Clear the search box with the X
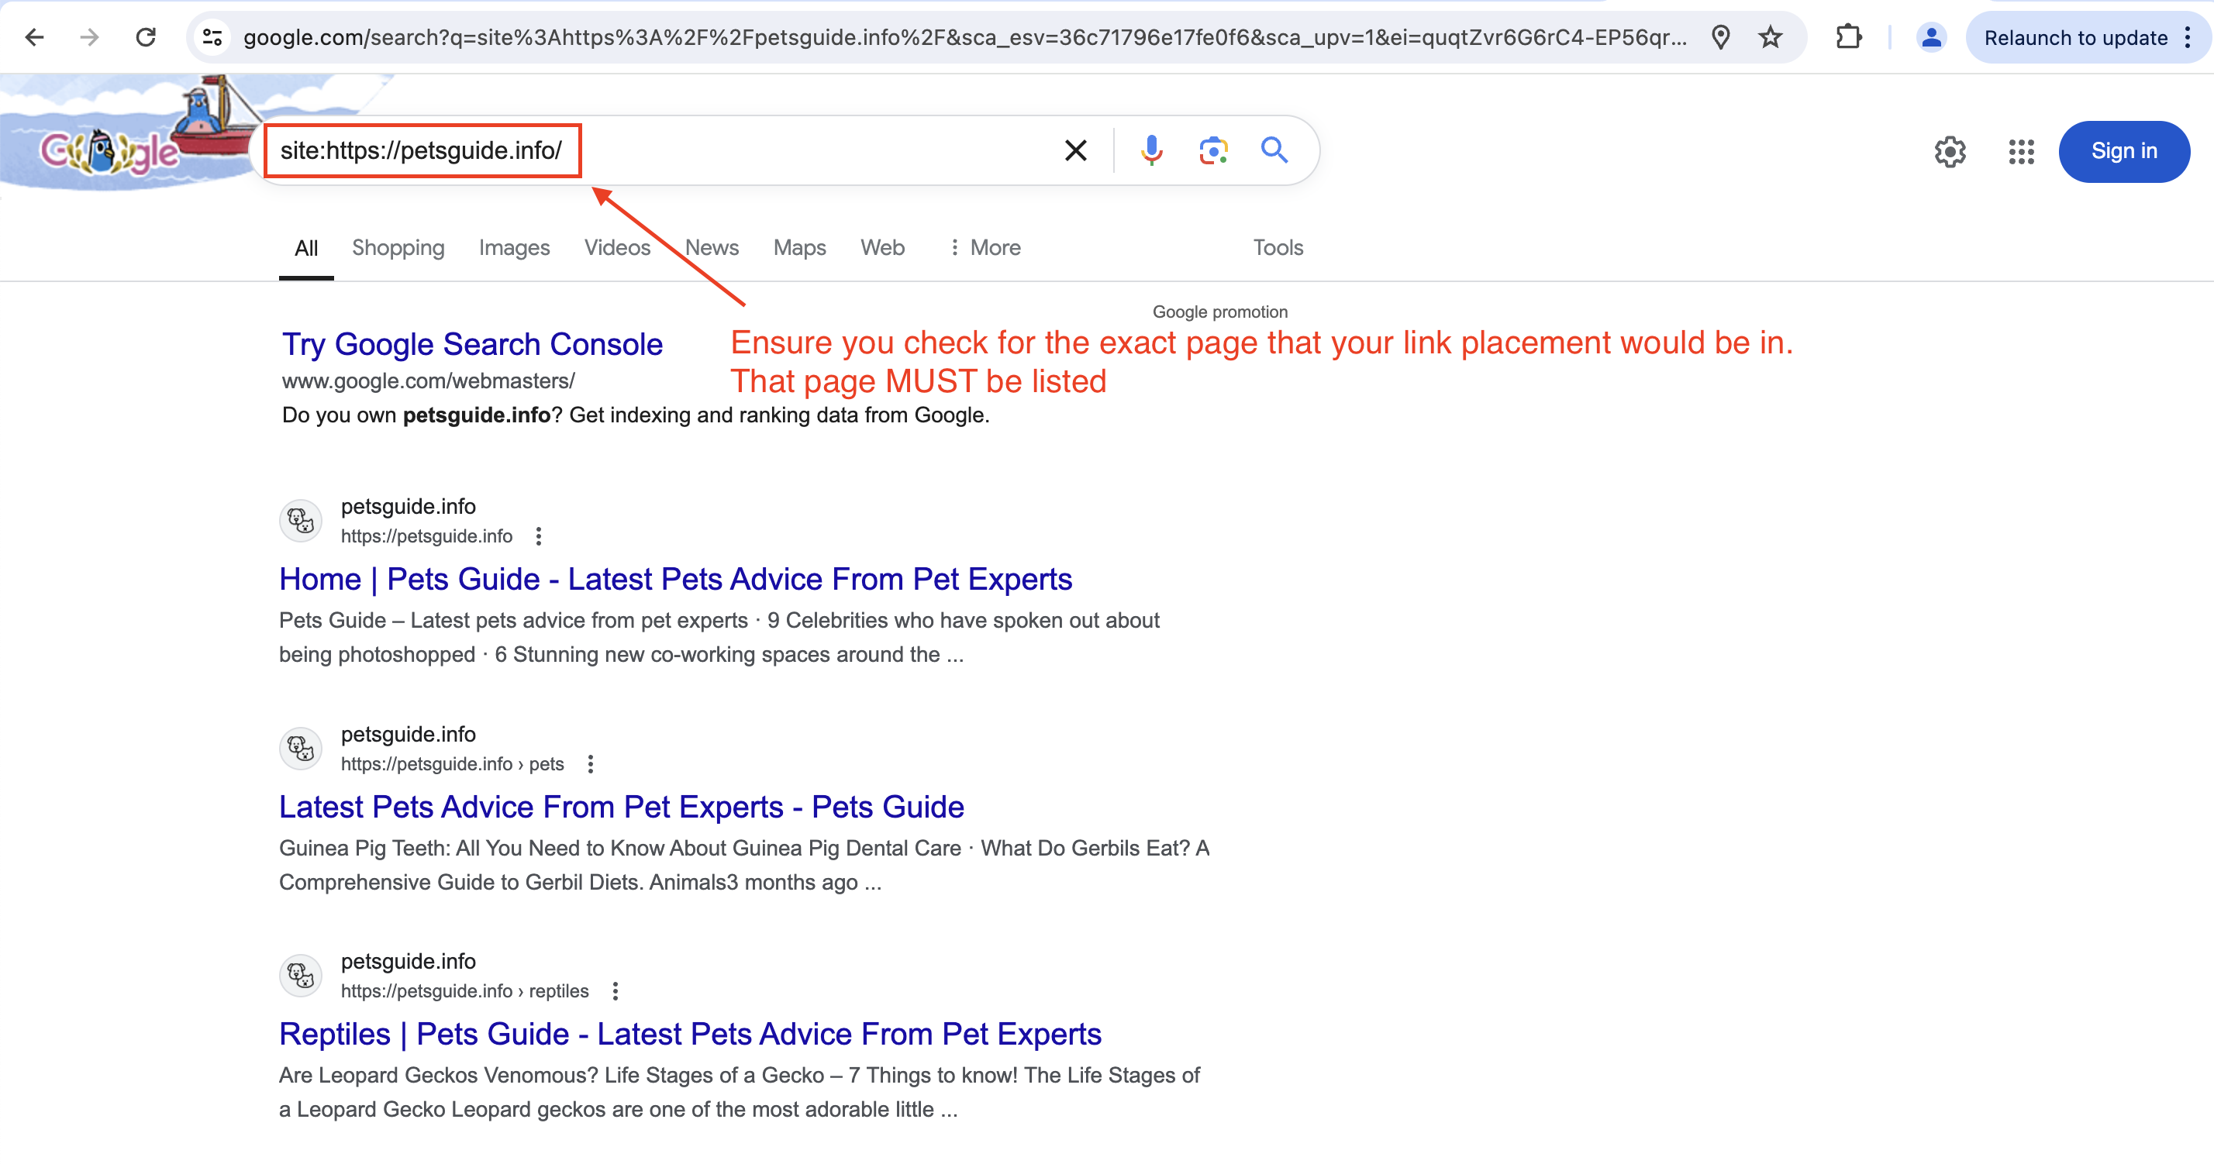The image size is (2214, 1164). [x=1075, y=150]
